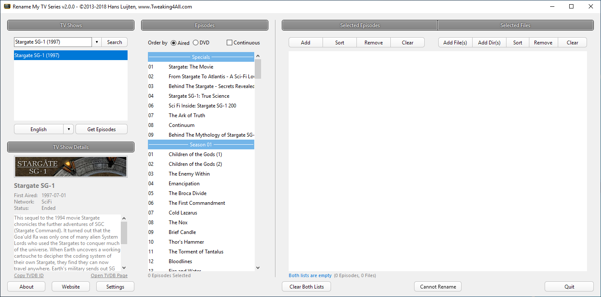This screenshot has width=601, height=297.
Task: Open the Settings button
Action: 115,287
